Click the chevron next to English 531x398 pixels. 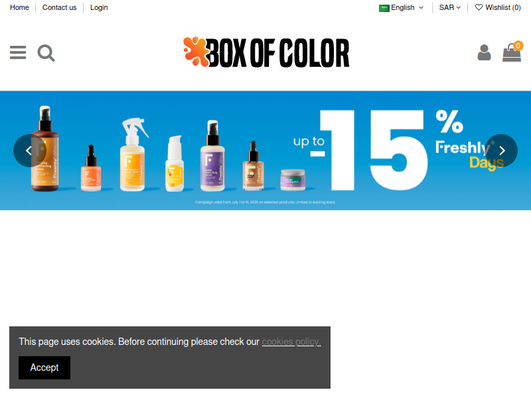[x=421, y=8]
